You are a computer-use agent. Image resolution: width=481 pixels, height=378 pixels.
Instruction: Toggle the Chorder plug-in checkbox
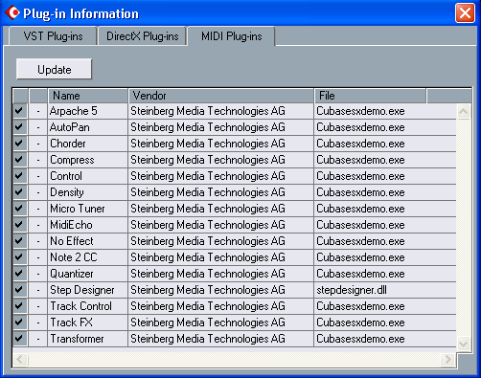(x=20, y=144)
